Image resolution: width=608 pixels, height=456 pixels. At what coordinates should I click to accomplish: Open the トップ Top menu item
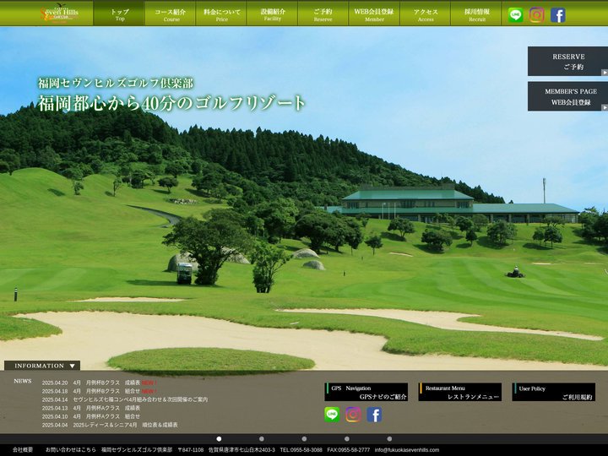point(119,14)
